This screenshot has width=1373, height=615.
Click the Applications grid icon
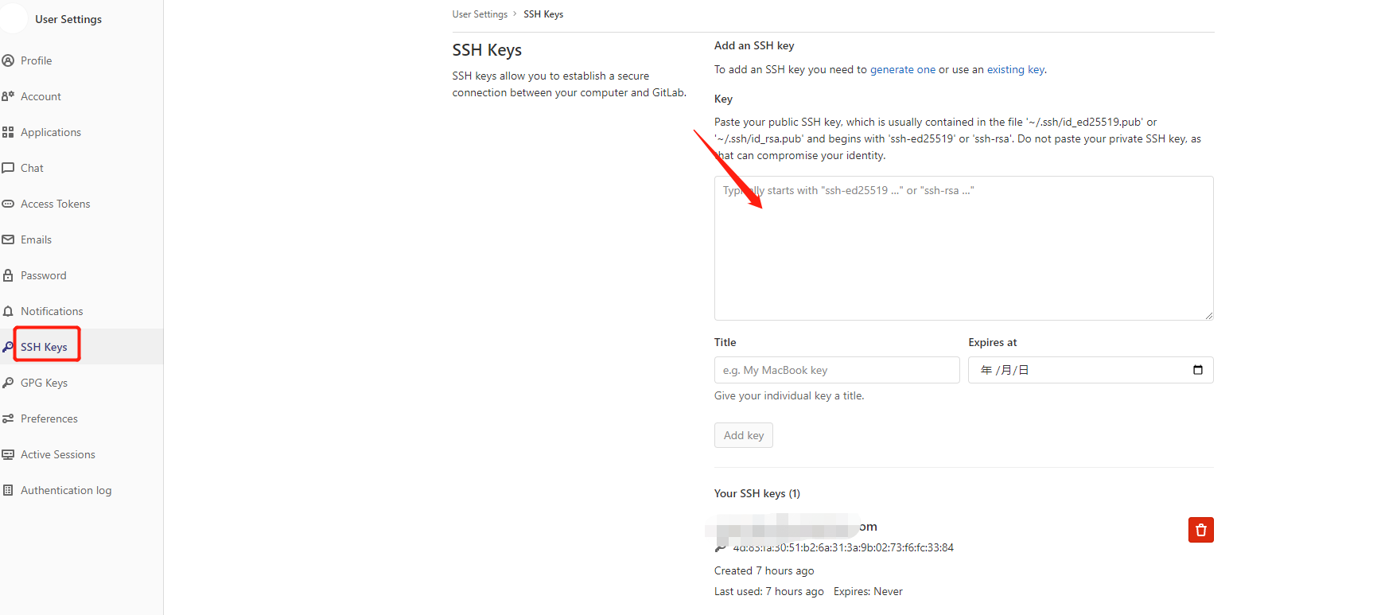tap(8, 132)
